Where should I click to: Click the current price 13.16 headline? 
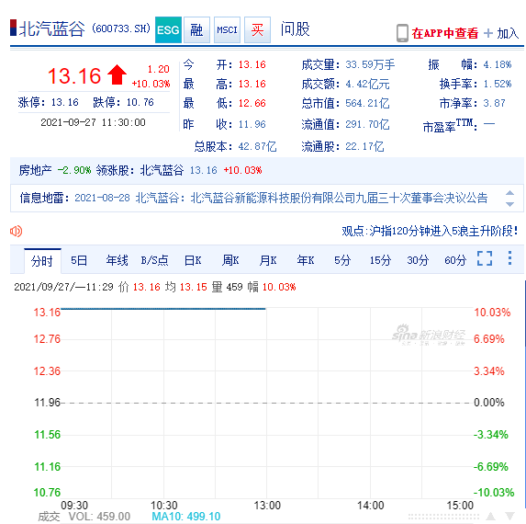74,75
